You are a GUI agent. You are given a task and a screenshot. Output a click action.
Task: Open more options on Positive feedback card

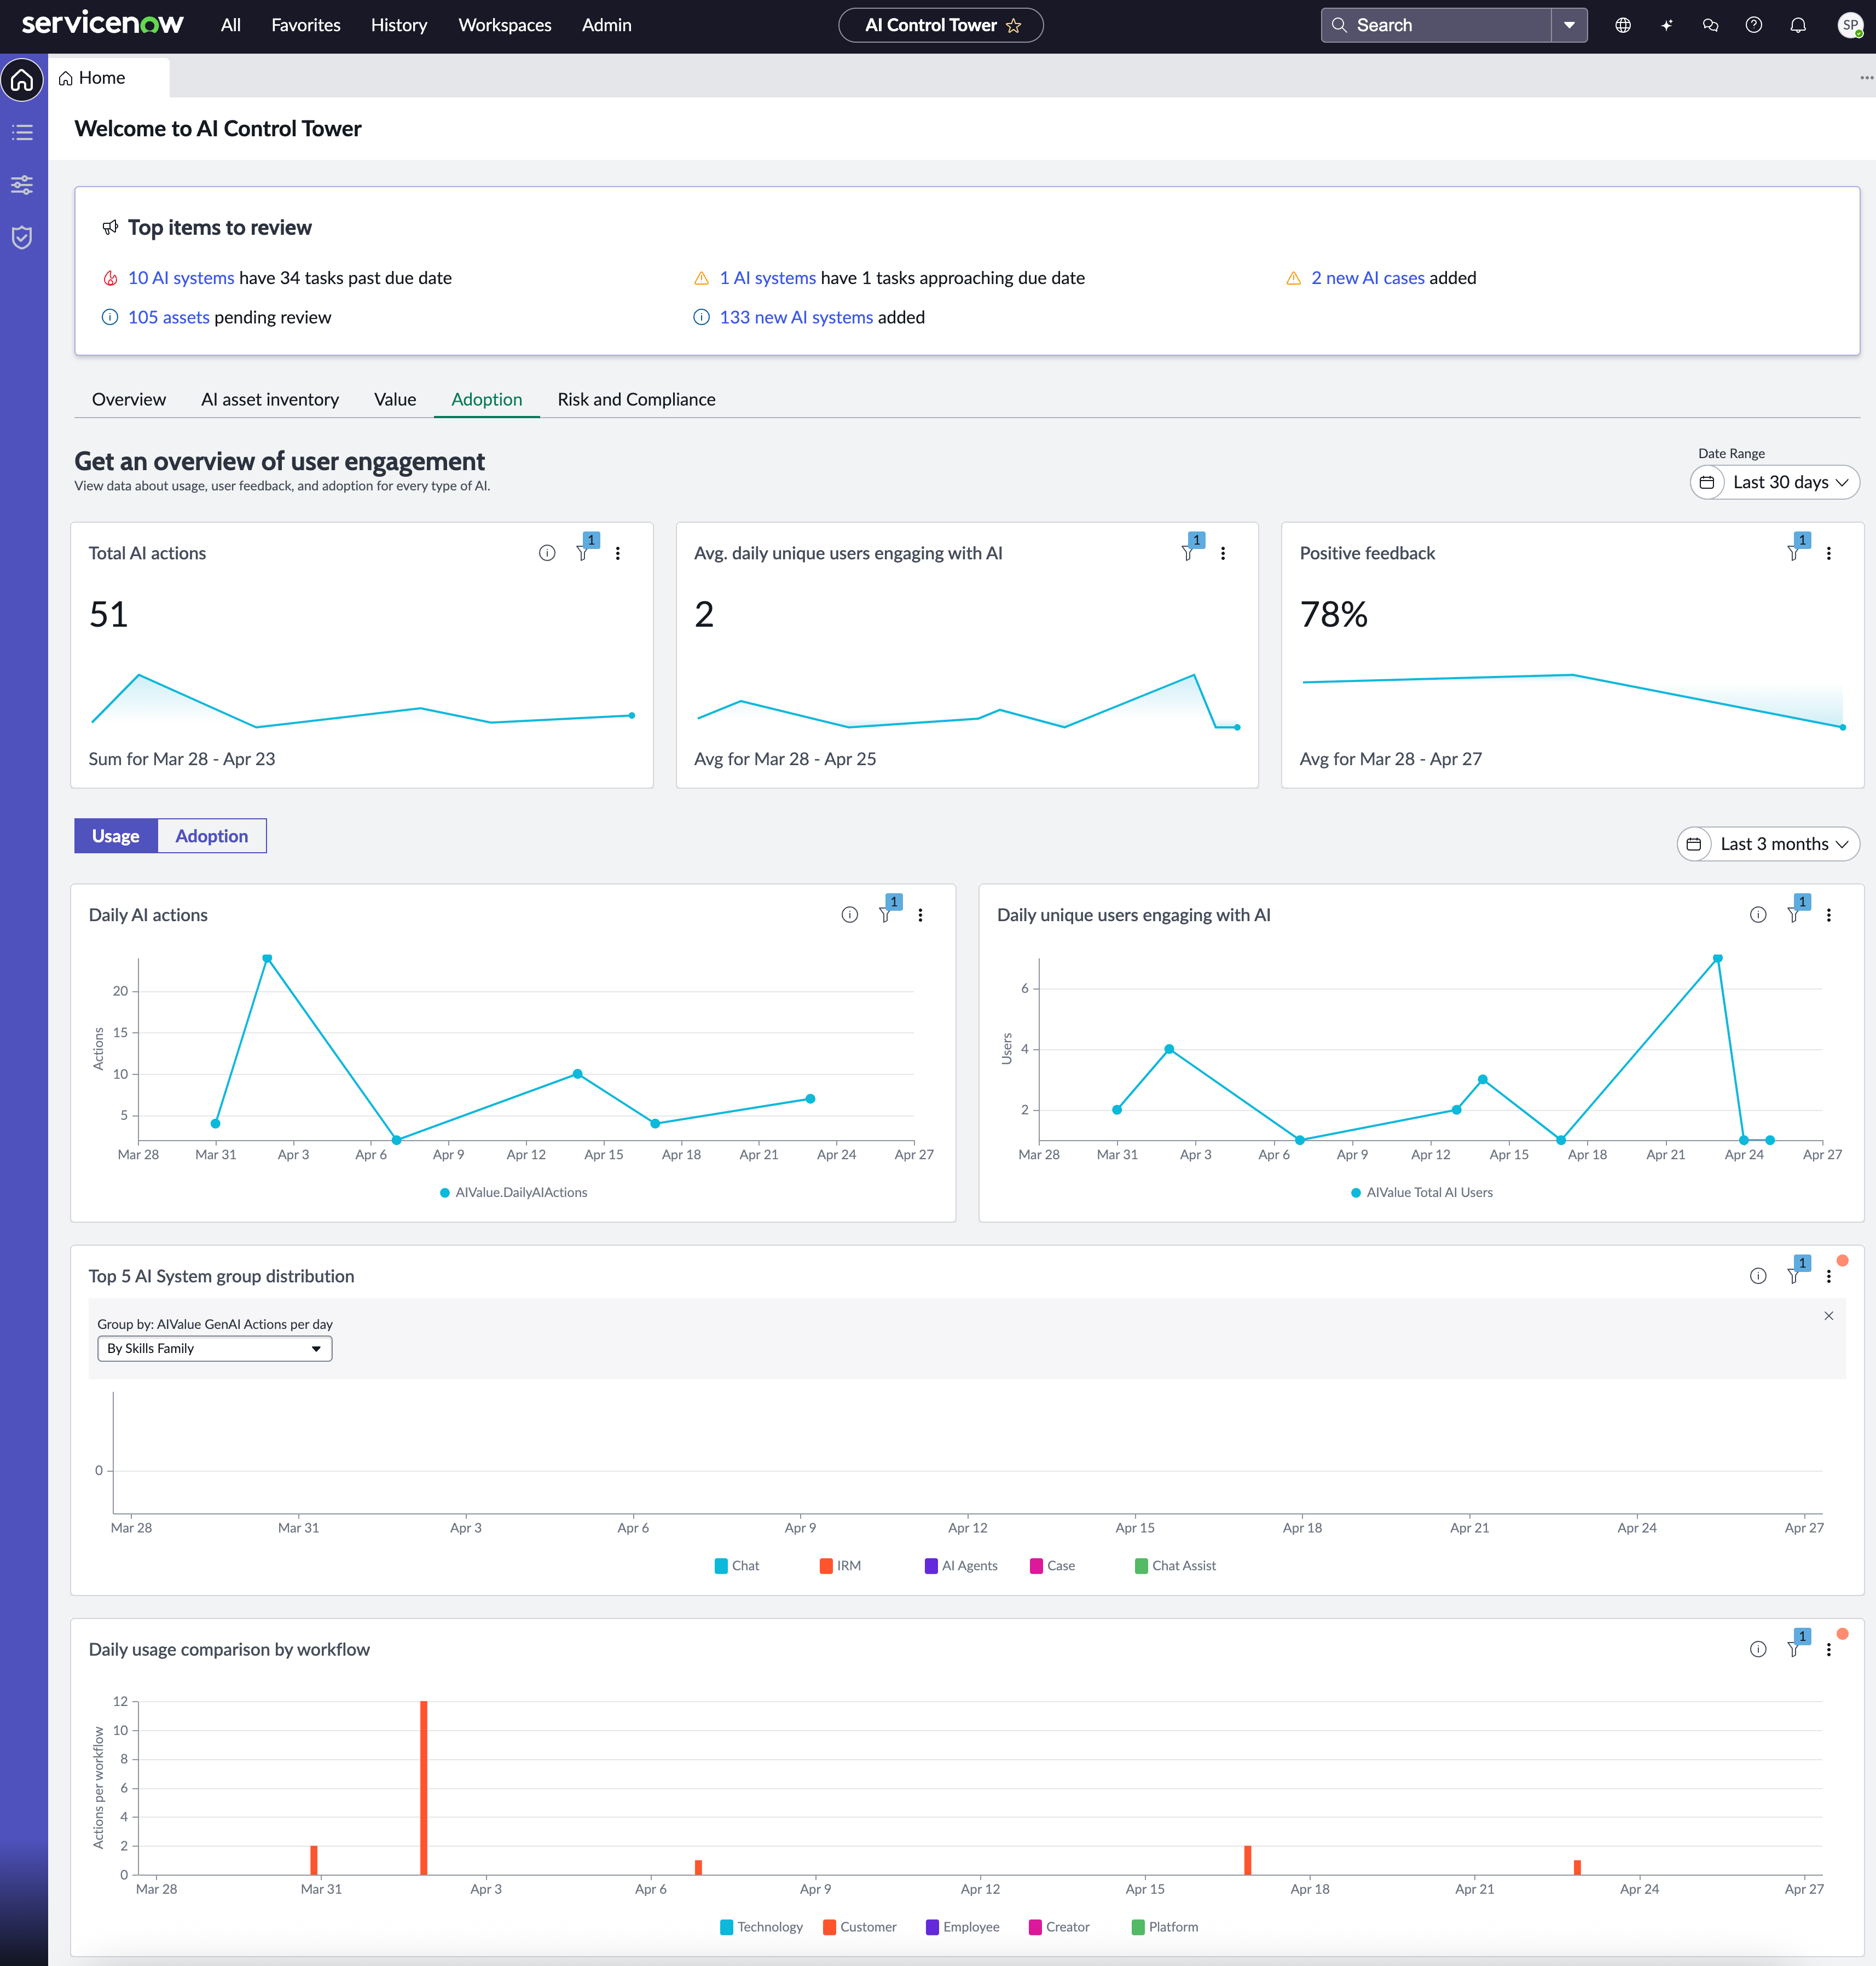click(x=1829, y=553)
